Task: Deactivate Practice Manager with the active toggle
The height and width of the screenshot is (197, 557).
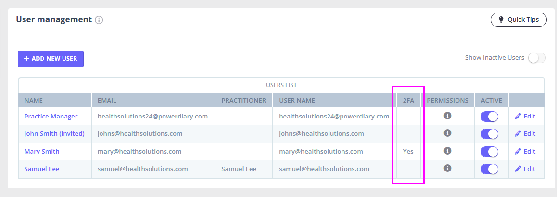Action: click(489, 117)
